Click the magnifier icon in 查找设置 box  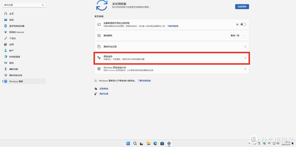point(43,5)
